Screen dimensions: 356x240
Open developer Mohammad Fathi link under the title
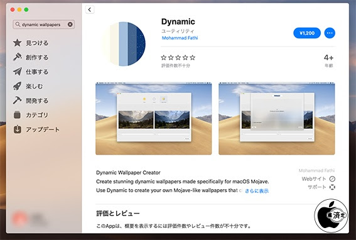click(x=180, y=38)
